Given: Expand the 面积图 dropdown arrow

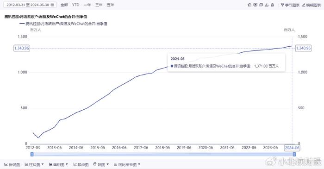Looking at the screenshot, I should [x=67, y=164].
